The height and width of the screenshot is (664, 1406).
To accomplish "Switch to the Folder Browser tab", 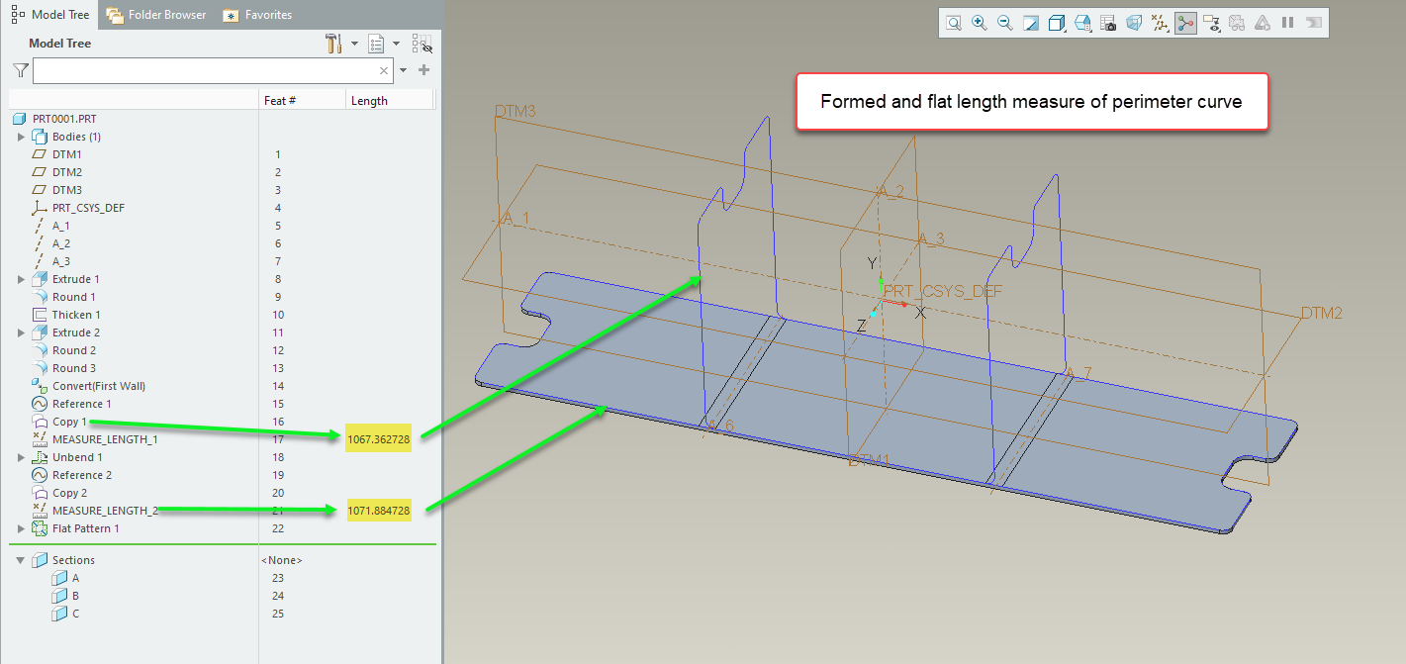I will (158, 14).
